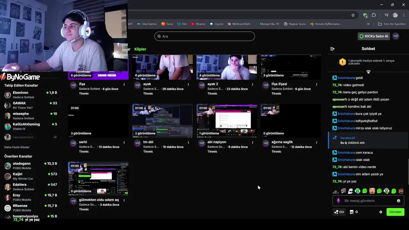
Task: Open the RRaenee recommended channel
Action: pyautogui.click(x=31, y=208)
